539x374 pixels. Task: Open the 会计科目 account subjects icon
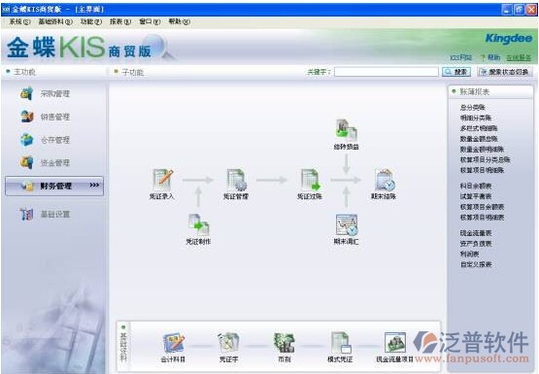coord(173,342)
